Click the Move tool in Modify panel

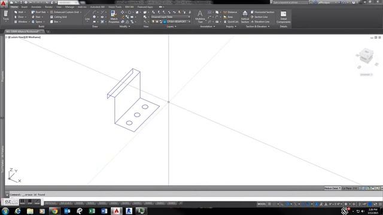[122, 12]
